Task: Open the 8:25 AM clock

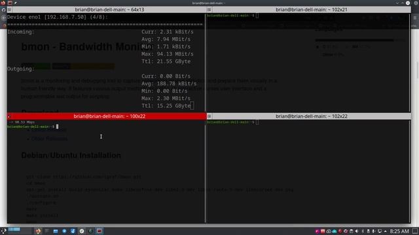Action: click(x=399, y=231)
